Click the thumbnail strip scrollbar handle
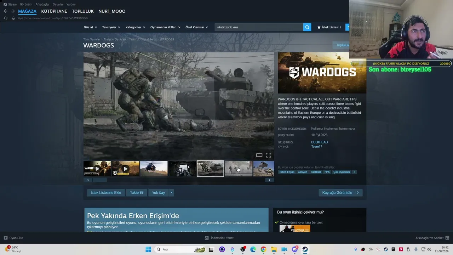The height and width of the screenshot is (255, 453). pyautogui.click(x=99, y=180)
